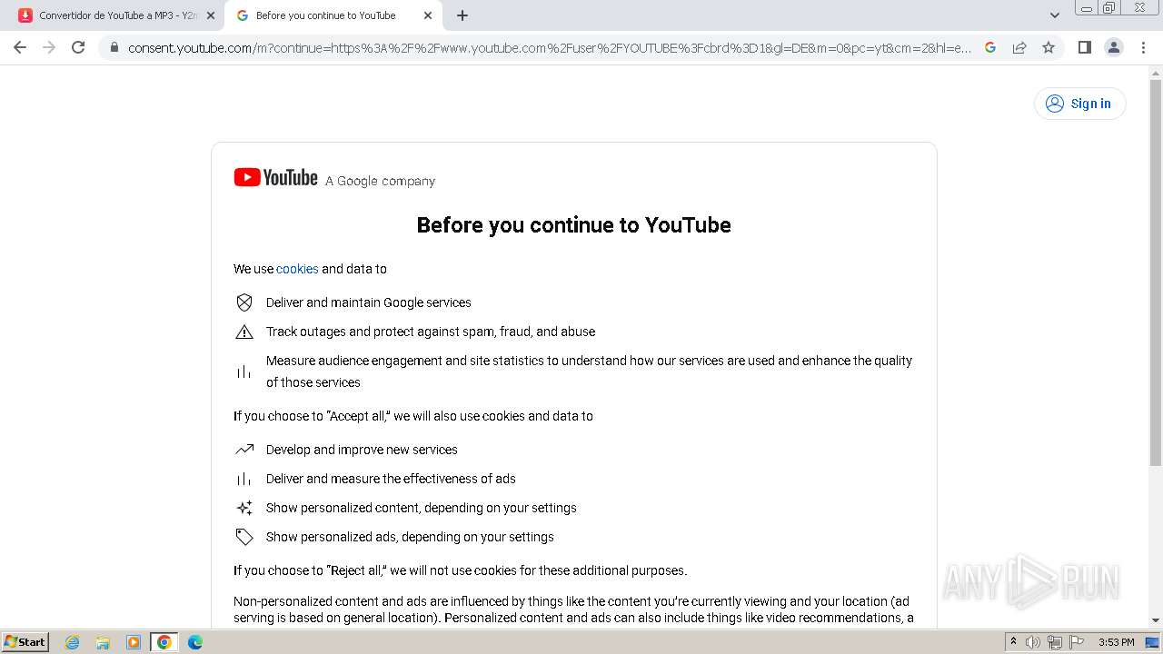View site information via lock icon
The image size is (1163, 654).
point(114,47)
